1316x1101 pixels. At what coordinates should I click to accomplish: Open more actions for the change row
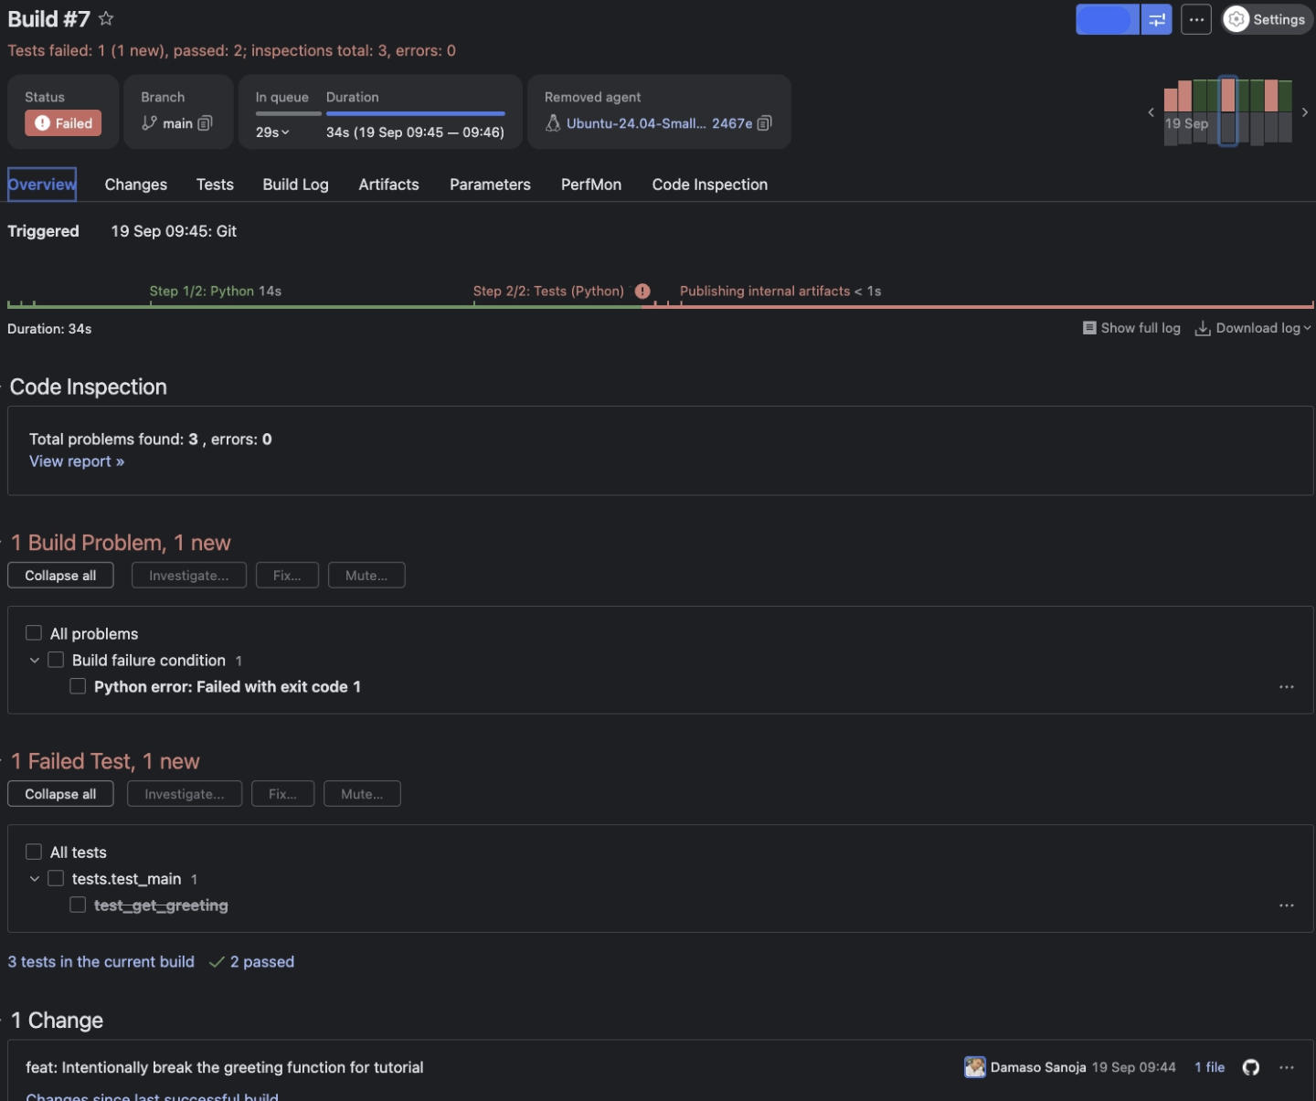1287,1067
